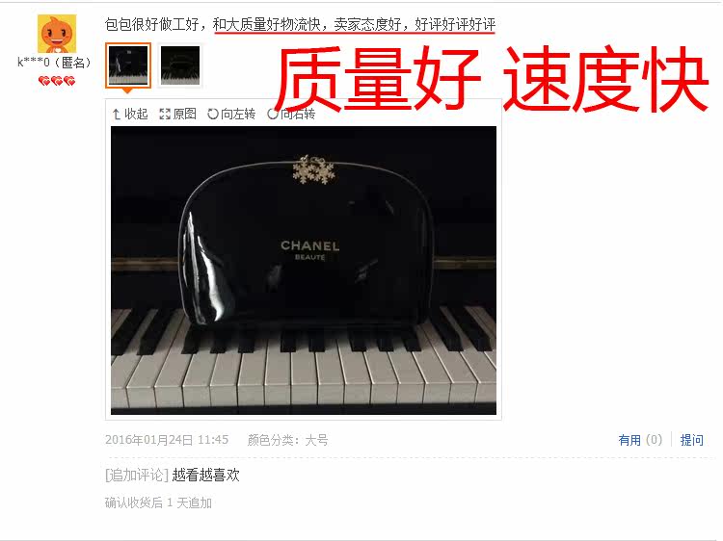The width and height of the screenshot is (723, 541).
Task: Click the red heart rating icons
Action: click(x=57, y=81)
